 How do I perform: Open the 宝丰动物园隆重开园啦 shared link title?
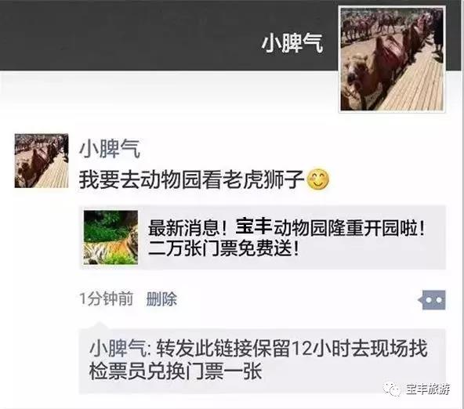click(x=286, y=227)
